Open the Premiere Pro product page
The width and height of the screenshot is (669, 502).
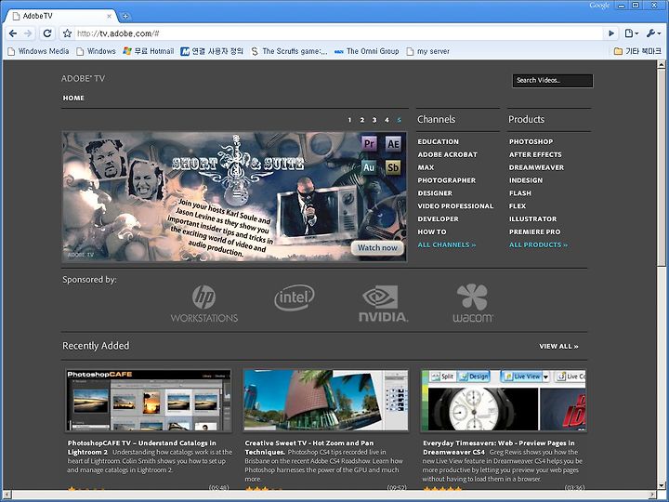point(534,231)
